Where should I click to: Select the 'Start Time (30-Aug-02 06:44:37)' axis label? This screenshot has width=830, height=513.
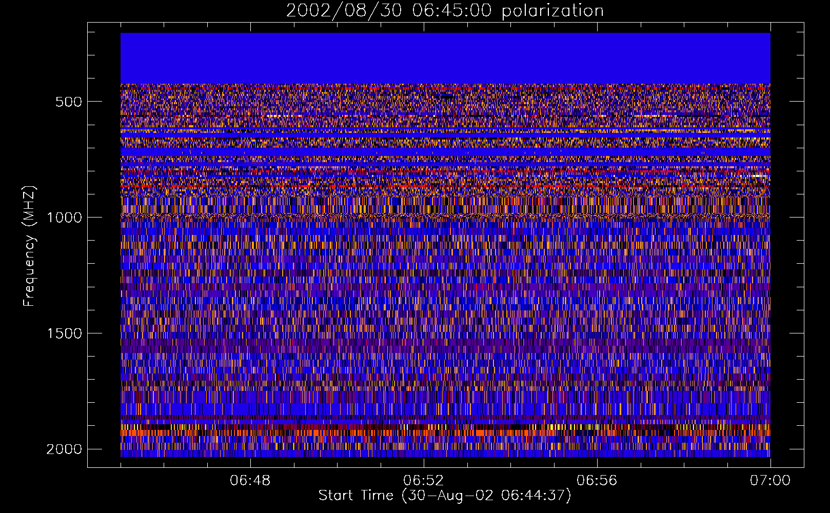tap(445, 496)
